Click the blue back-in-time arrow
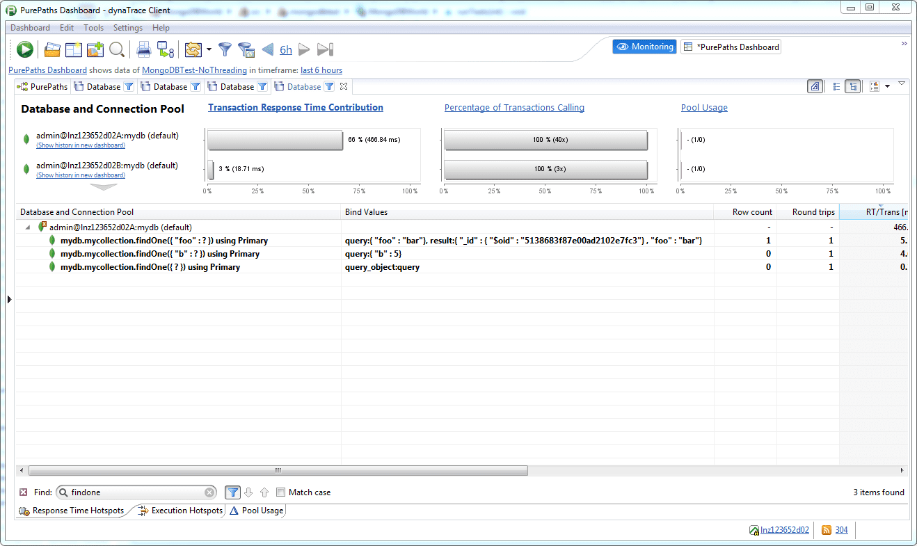917x546 pixels. [x=267, y=49]
